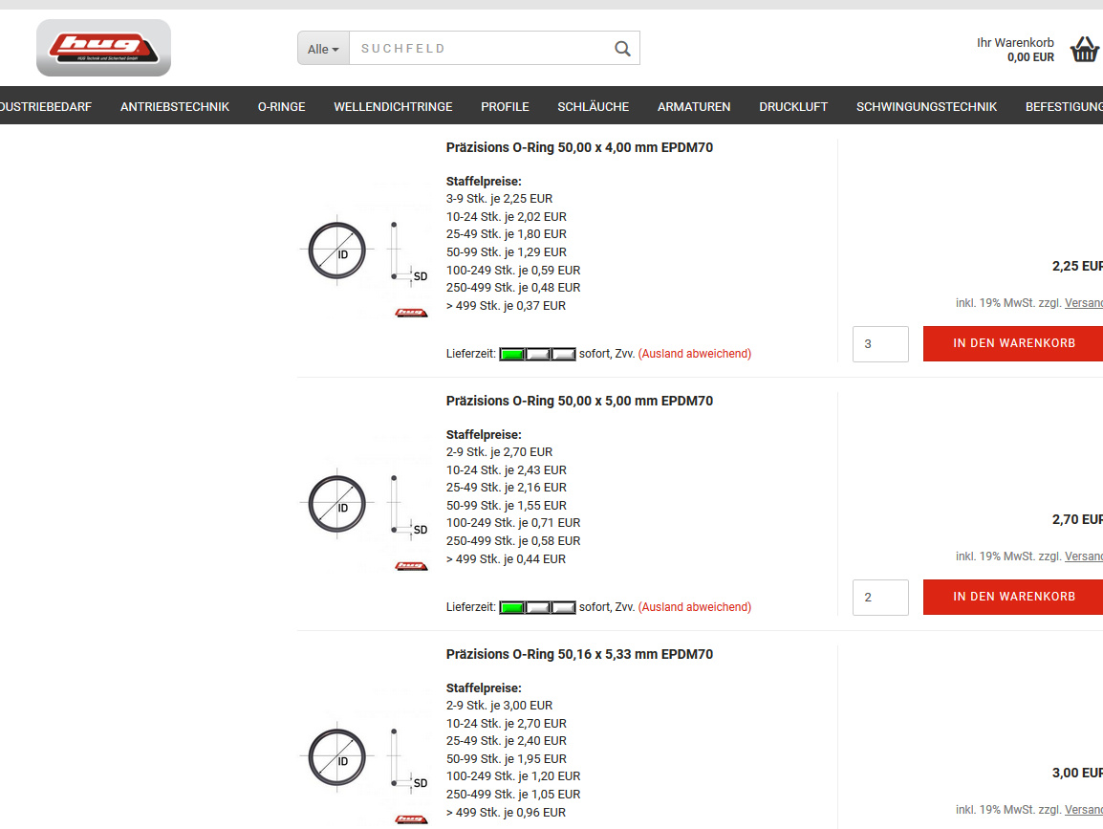Click delivery status indicator for 50,00 x 5,00 O-ring
The height and width of the screenshot is (829, 1103).
(537, 607)
